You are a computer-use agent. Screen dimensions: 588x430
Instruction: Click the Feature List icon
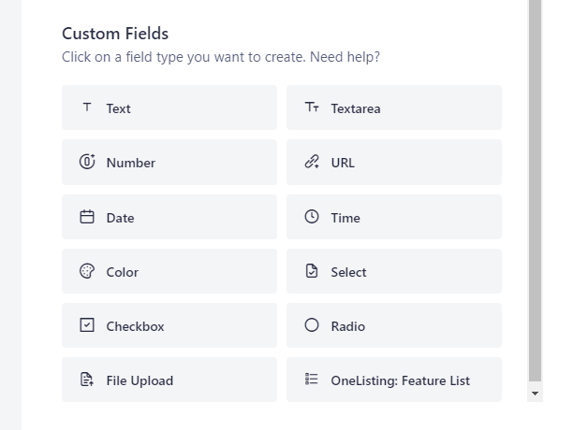(x=312, y=380)
